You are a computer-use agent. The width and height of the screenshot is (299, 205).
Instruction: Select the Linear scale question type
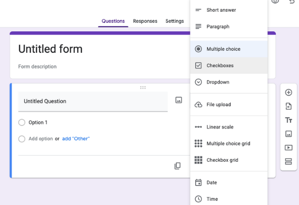click(x=229, y=127)
